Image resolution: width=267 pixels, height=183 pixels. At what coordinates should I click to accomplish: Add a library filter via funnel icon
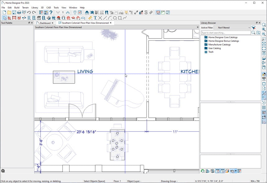coord(254,28)
